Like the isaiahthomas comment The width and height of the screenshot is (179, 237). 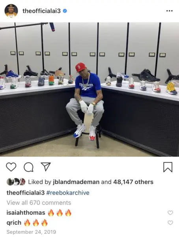pyautogui.click(x=170, y=213)
